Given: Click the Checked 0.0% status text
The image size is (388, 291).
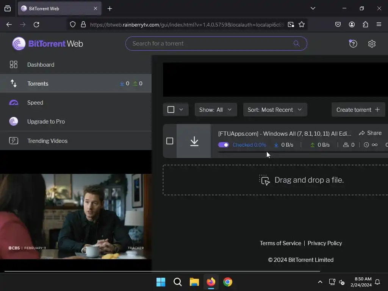Looking at the screenshot, I should click(249, 145).
